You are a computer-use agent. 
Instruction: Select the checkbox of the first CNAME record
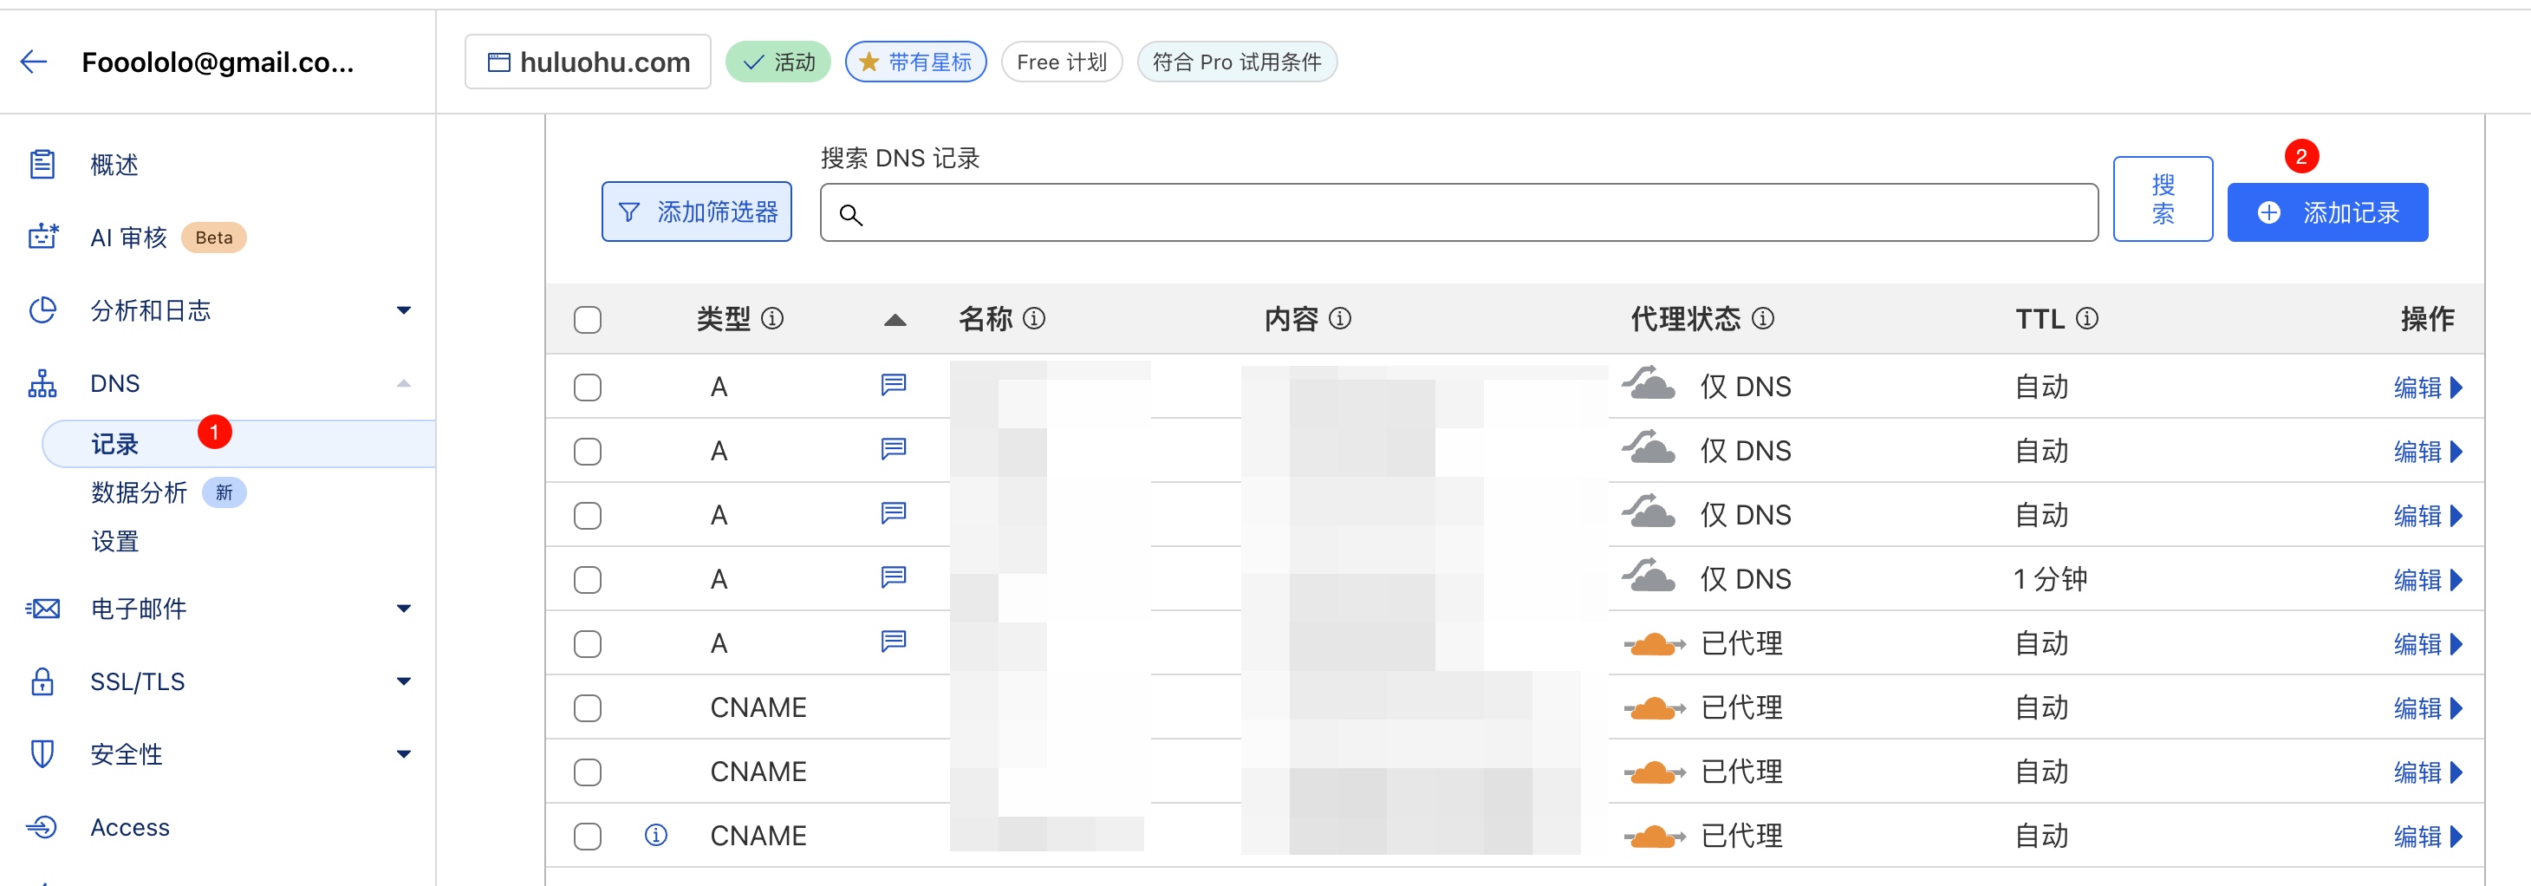click(588, 708)
